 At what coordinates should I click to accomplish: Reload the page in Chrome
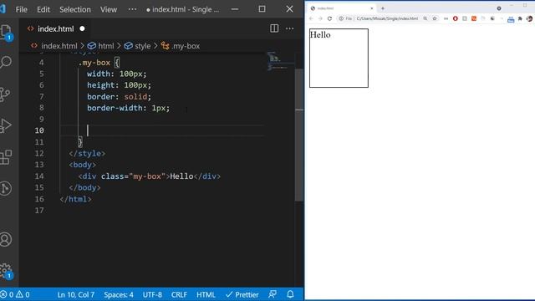(x=329, y=18)
